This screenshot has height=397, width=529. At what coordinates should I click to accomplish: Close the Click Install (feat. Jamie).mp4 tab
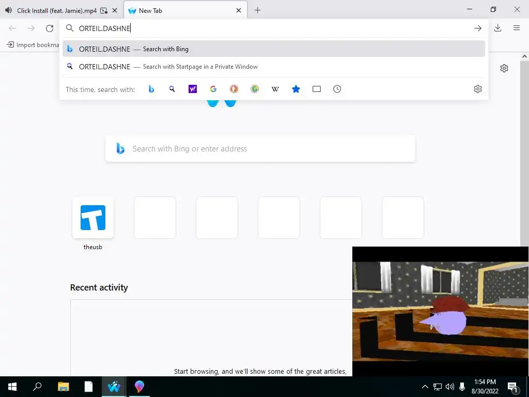coord(115,10)
